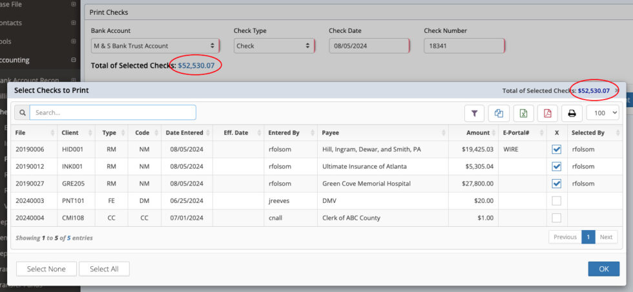Expand the Tools sidebar section
The image size is (633, 292).
(x=74, y=41)
